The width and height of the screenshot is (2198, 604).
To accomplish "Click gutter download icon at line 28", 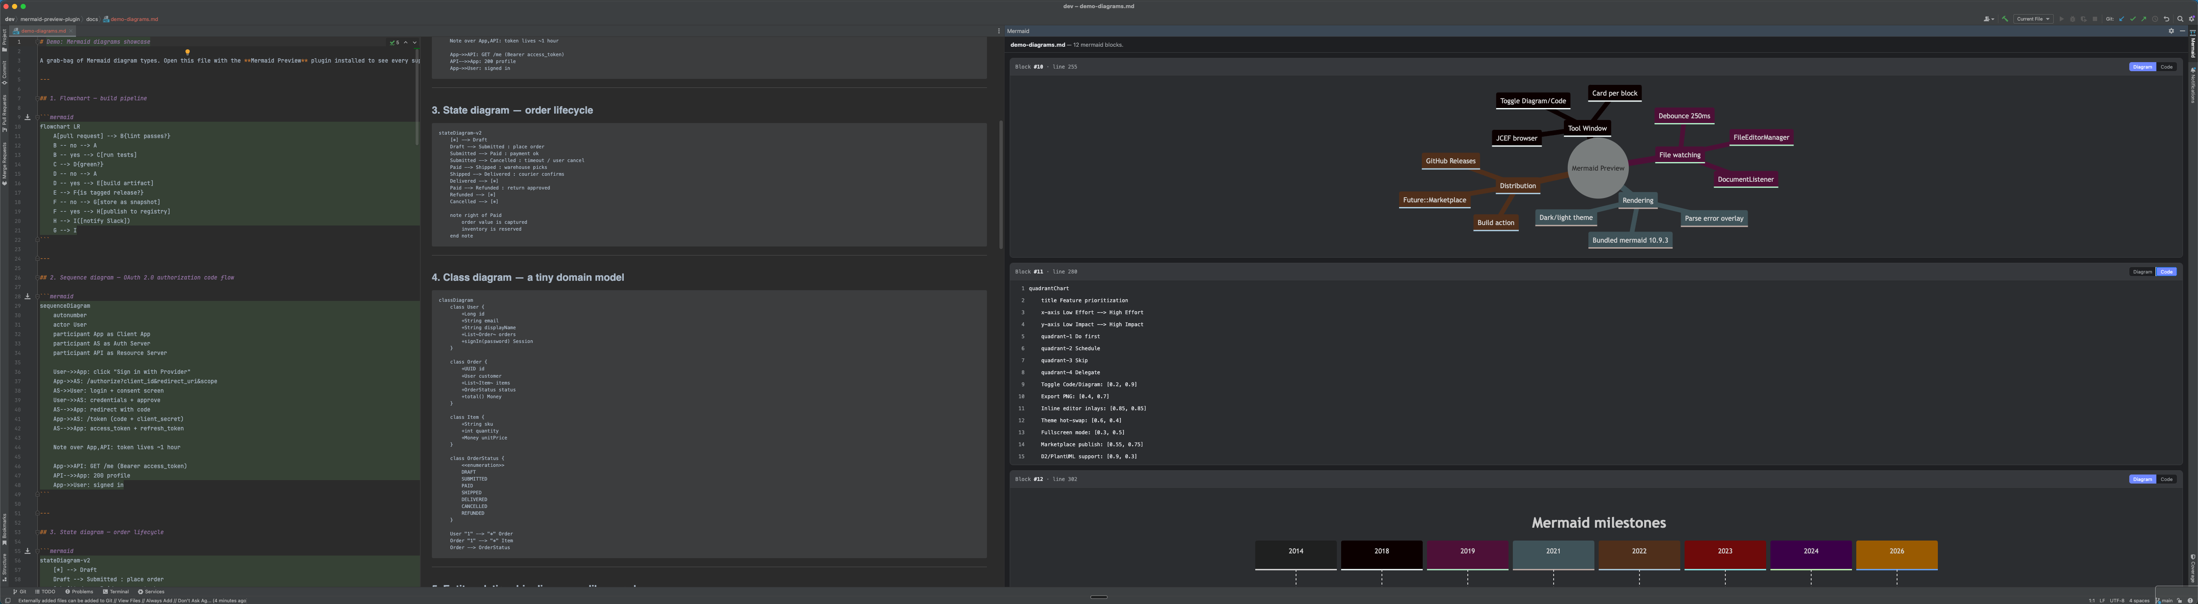I will (x=27, y=297).
